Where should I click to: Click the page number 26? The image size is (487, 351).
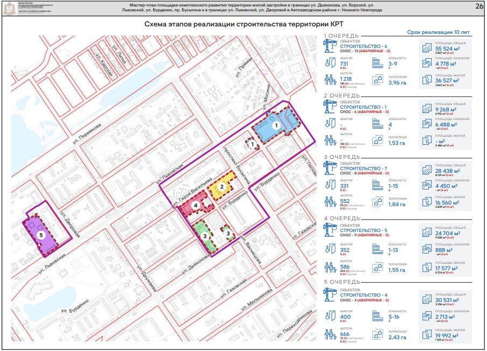(x=478, y=6)
